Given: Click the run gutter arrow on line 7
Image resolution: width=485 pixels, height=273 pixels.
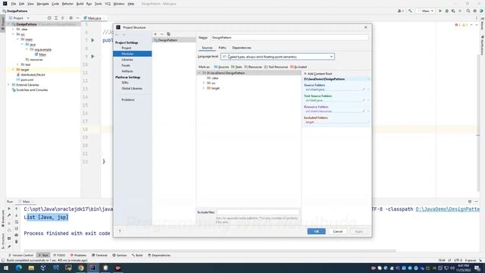Looking at the screenshot, I should click(x=92, y=40).
